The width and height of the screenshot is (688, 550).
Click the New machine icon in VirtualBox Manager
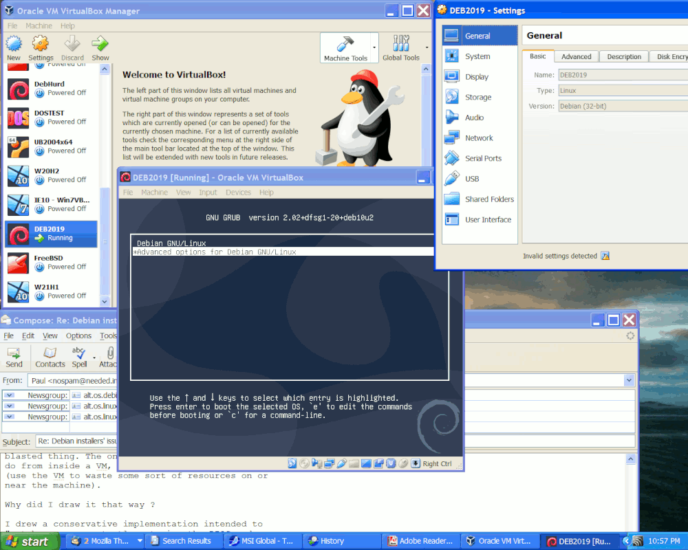click(14, 44)
